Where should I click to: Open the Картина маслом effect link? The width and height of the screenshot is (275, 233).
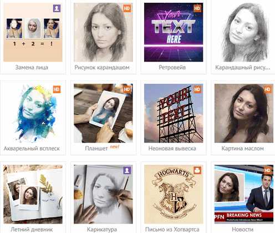242,149
